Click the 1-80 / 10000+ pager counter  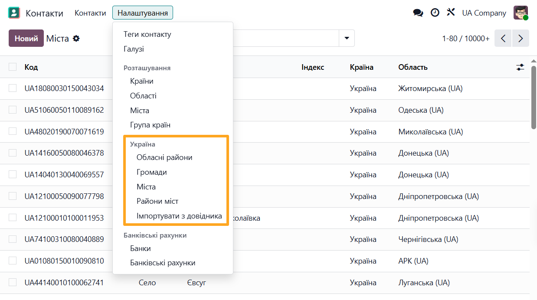(466, 39)
